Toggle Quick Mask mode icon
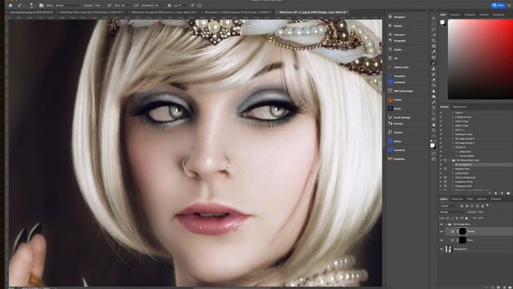Screen dimensions: 513x289 (434, 153)
